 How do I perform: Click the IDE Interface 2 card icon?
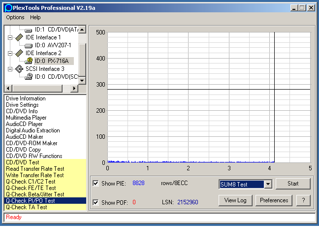point(19,53)
